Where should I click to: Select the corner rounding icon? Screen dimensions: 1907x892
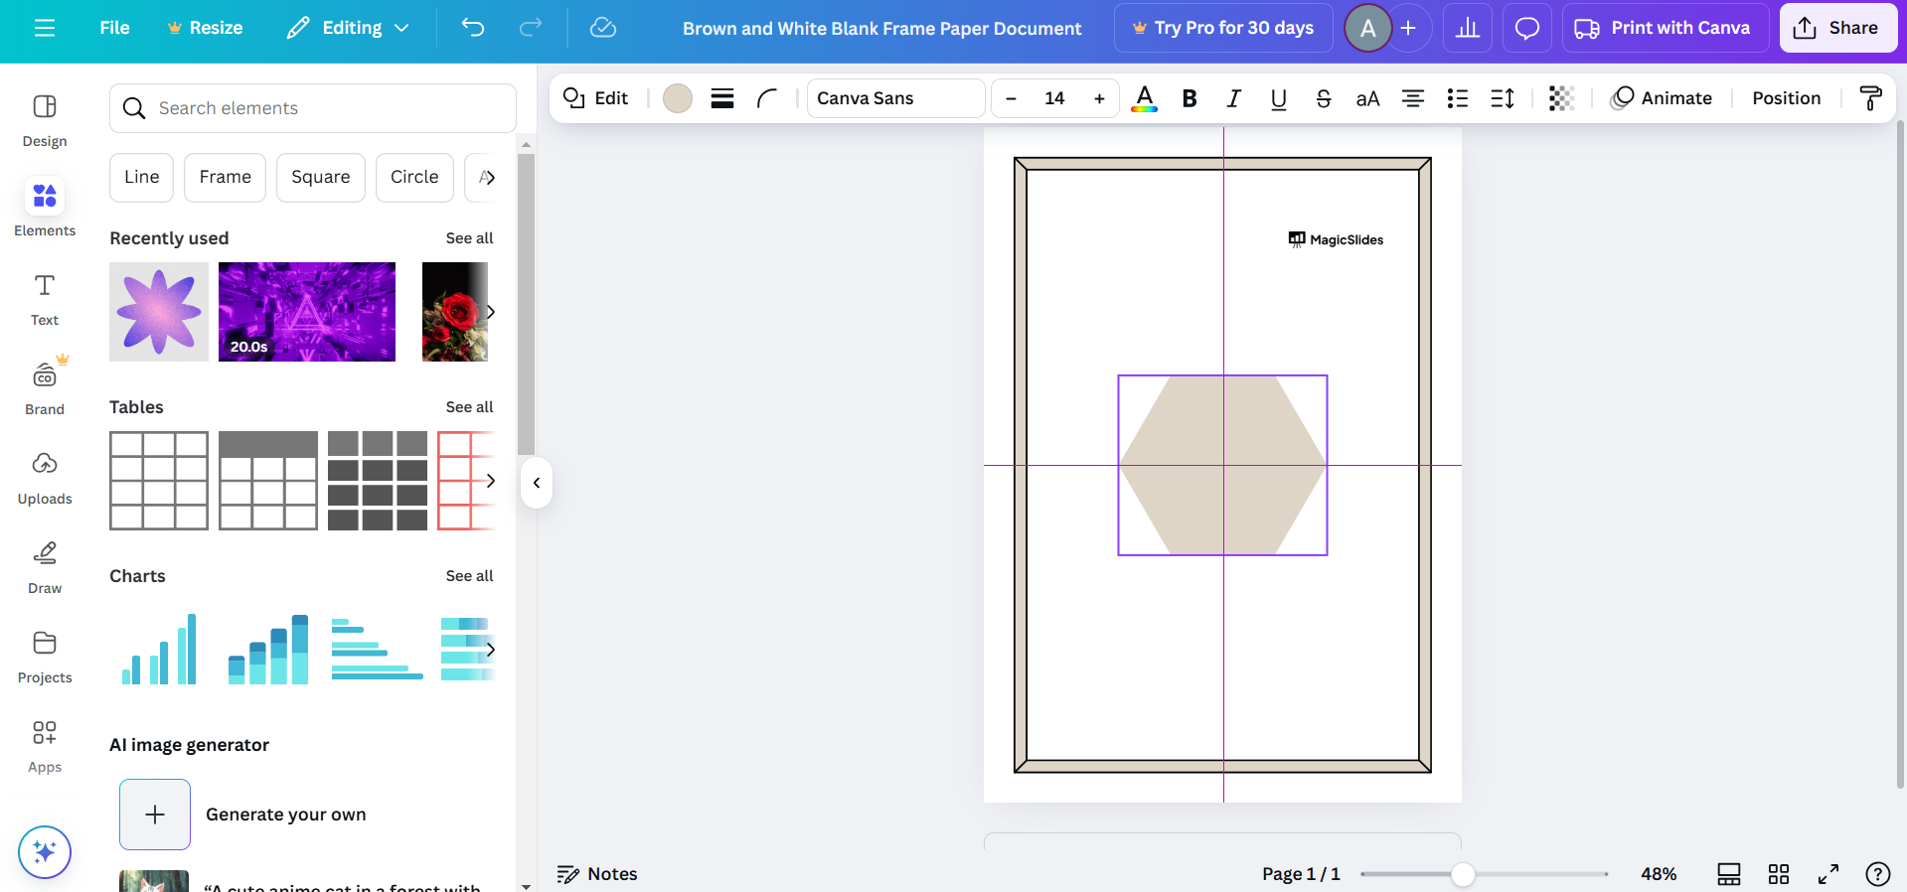pos(767,98)
